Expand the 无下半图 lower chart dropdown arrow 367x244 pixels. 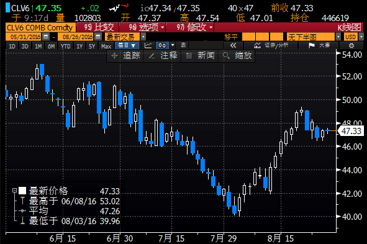[x=338, y=37]
